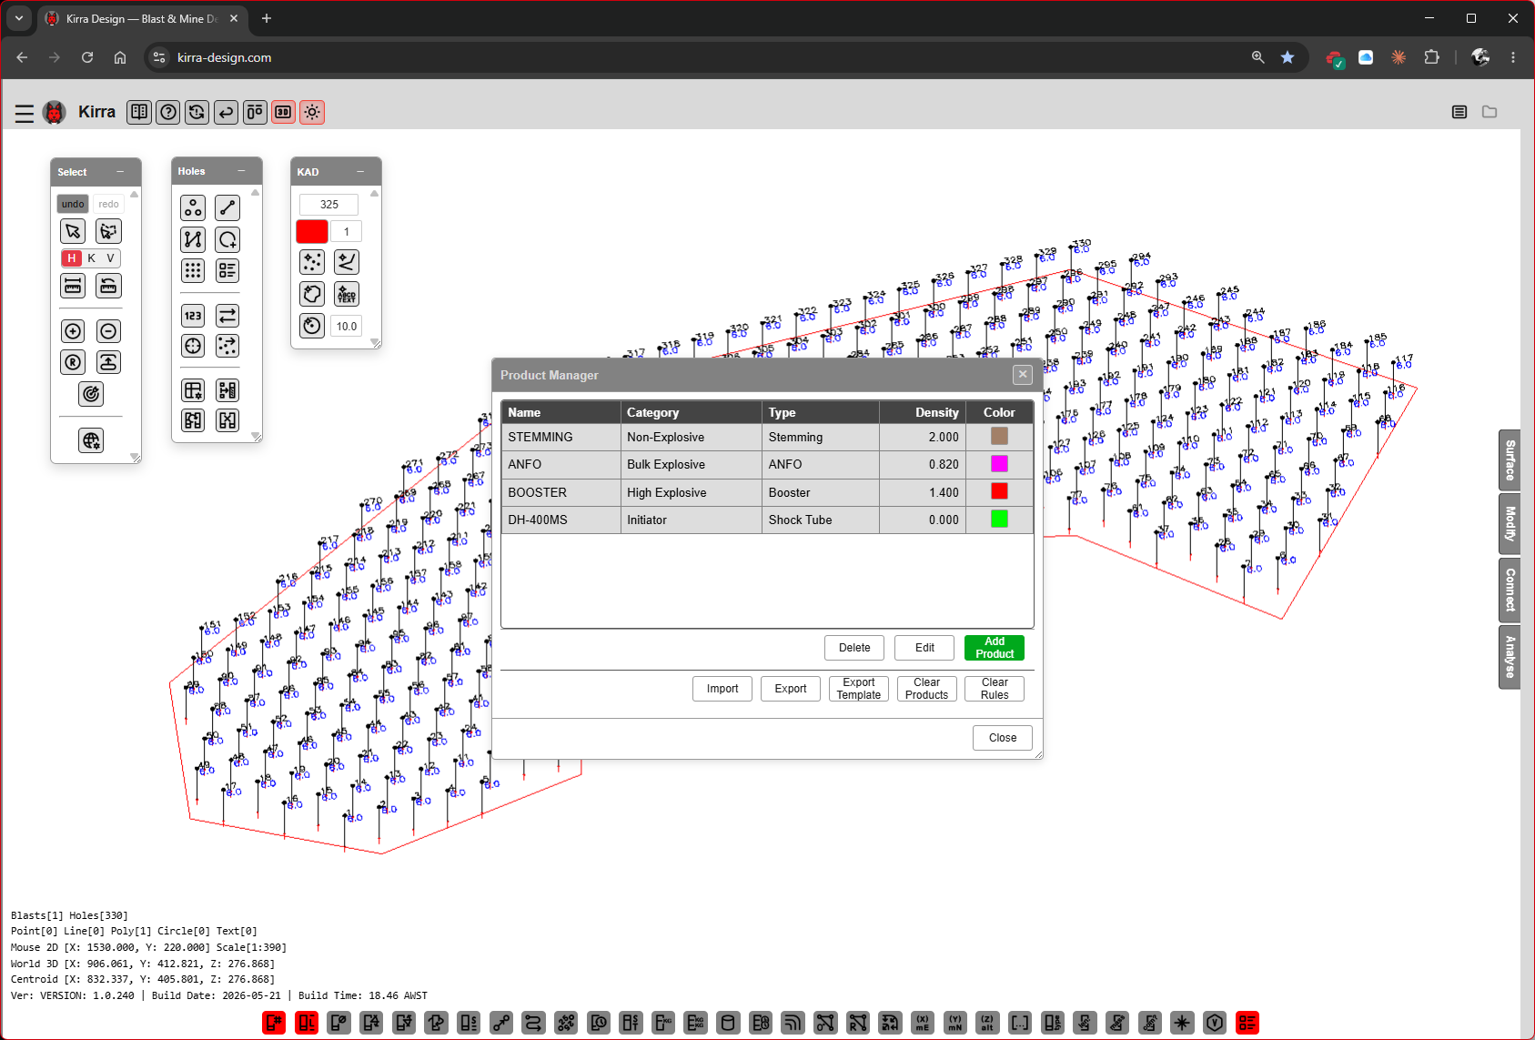Open the Kirra hamburger menu
This screenshot has height=1040, width=1535.
(25, 113)
